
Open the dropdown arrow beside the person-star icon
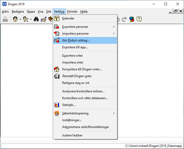point(31,19)
